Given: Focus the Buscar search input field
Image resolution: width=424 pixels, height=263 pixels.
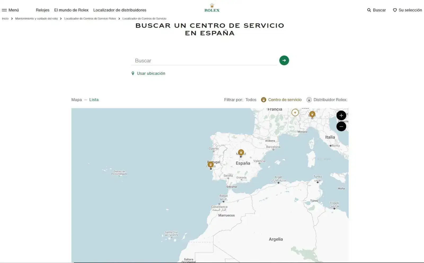Looking at the screenshot, I should pyautogui.click(x=204, y=61).
